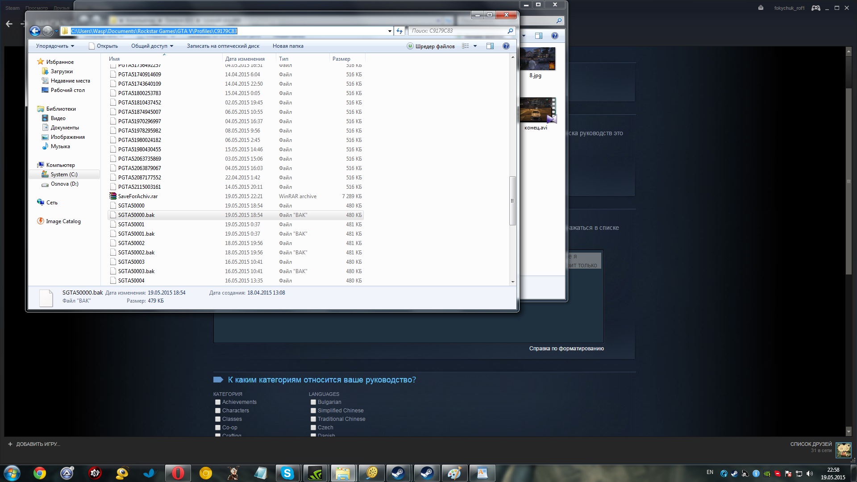The height and width of the screenshot is (482, 857).
Task: Click Explorer back navigation arrow
Action: [35, 31]
